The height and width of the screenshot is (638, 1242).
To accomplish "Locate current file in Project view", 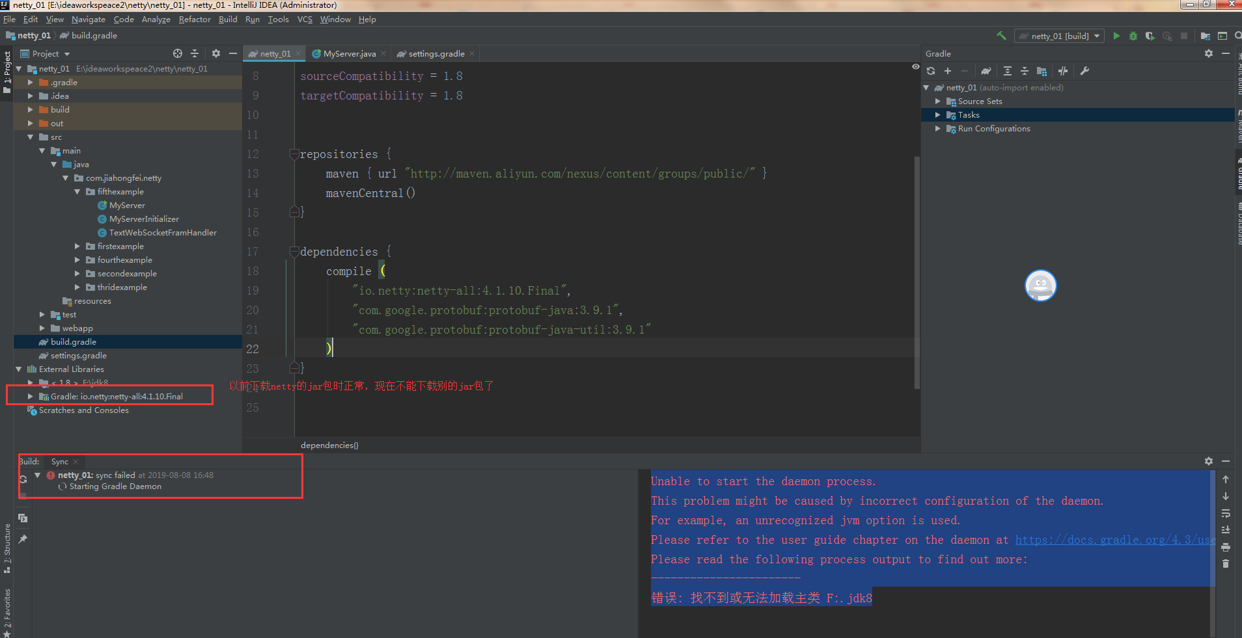I will [178, 53].
